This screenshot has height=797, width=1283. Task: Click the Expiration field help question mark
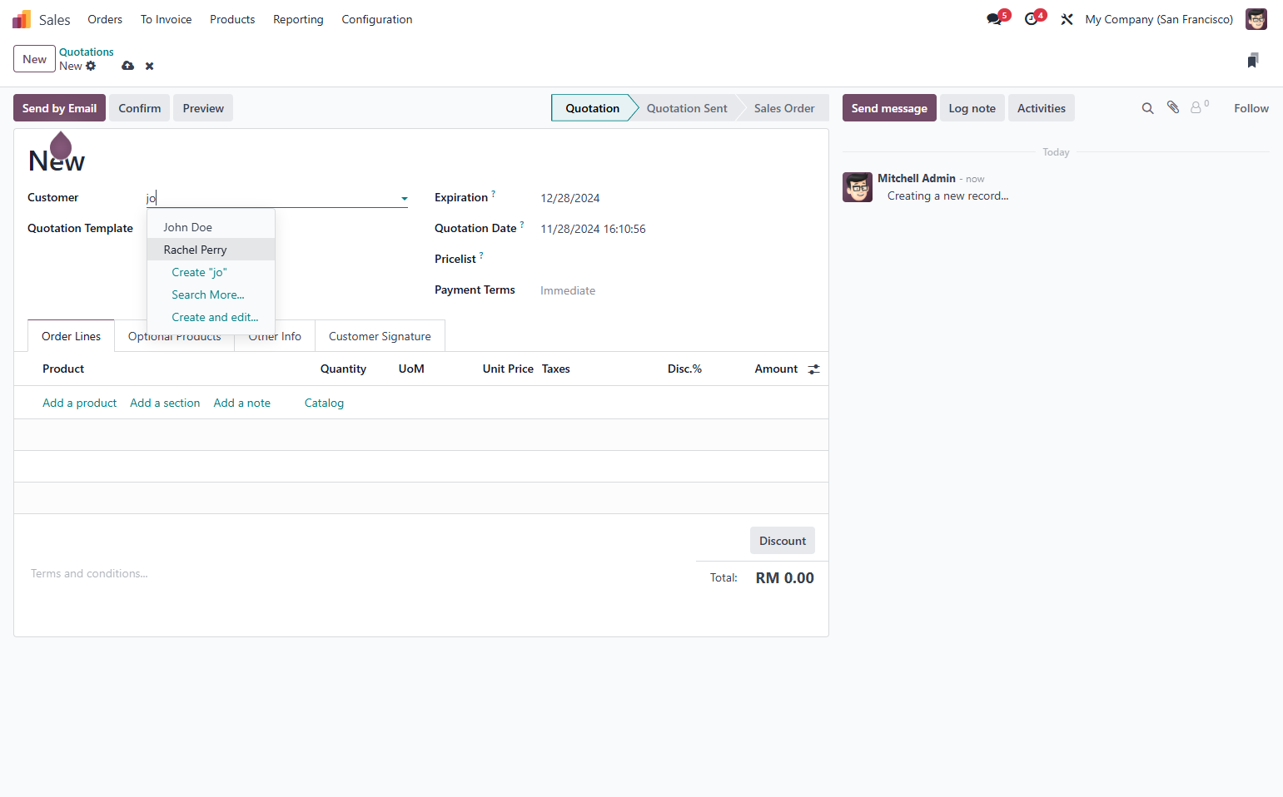coord(493,194)
